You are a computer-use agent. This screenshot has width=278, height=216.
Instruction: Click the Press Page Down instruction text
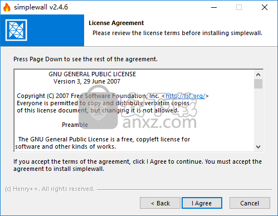pyautogui.click(x=85, y=59)
